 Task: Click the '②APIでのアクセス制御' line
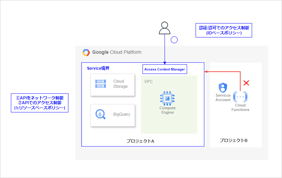39,103
